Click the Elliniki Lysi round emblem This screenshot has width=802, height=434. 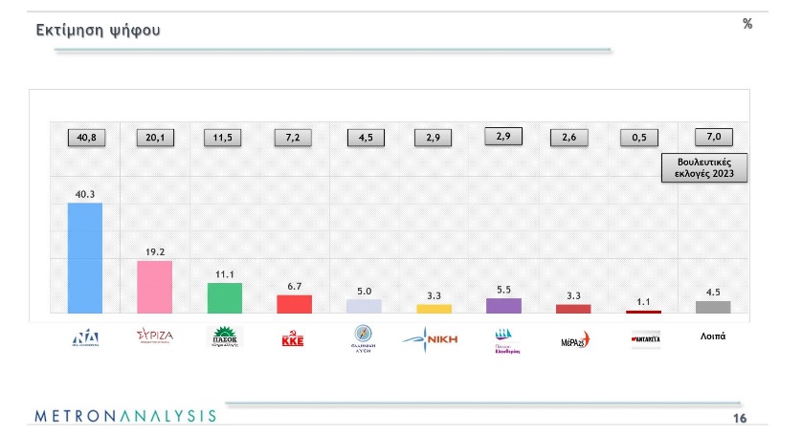[364, 338]
